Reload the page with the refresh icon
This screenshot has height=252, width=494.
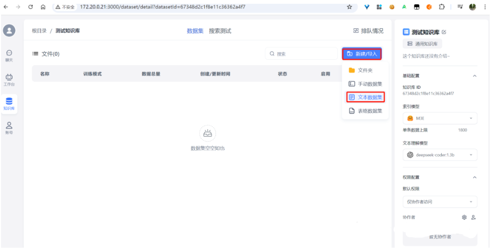point(31,6)
